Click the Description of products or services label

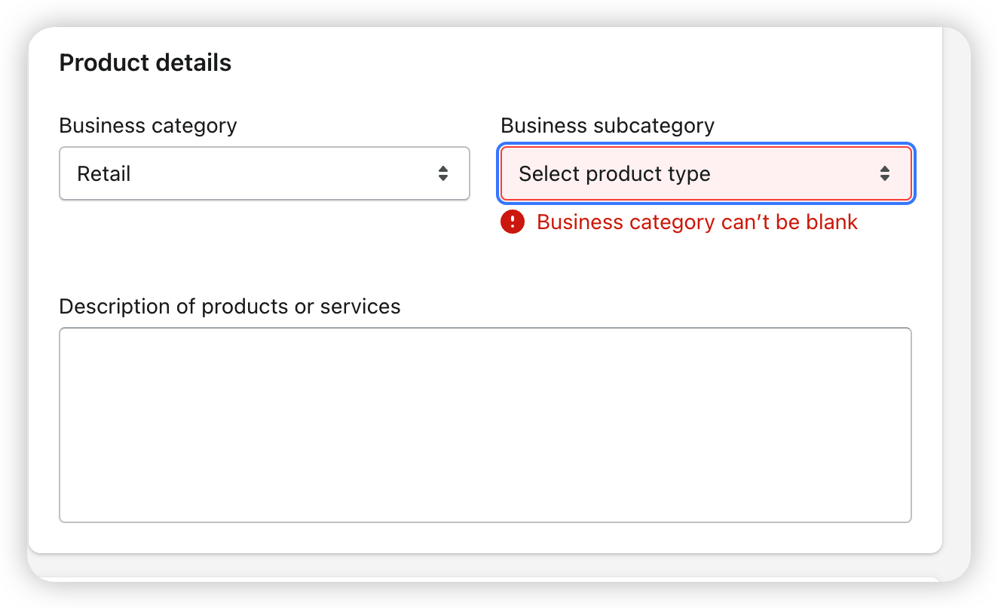click(x=230, y=306)
